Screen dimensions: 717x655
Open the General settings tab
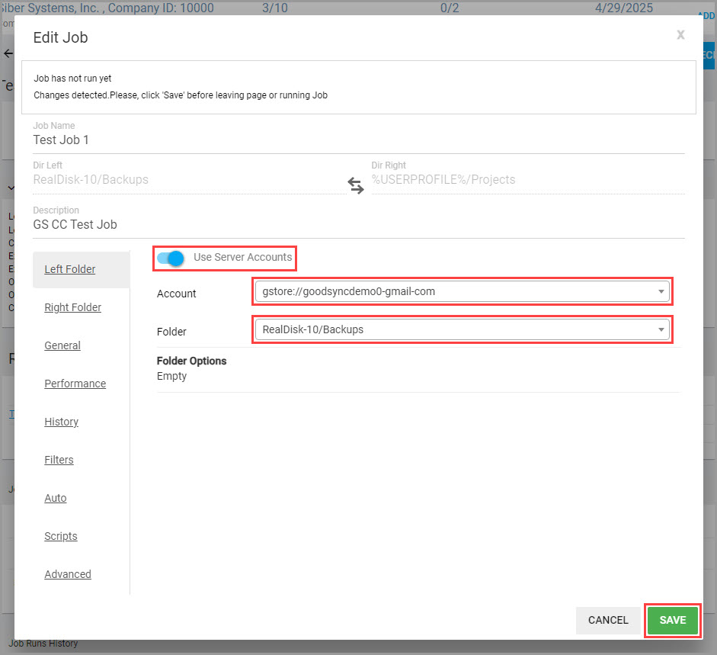62,345
